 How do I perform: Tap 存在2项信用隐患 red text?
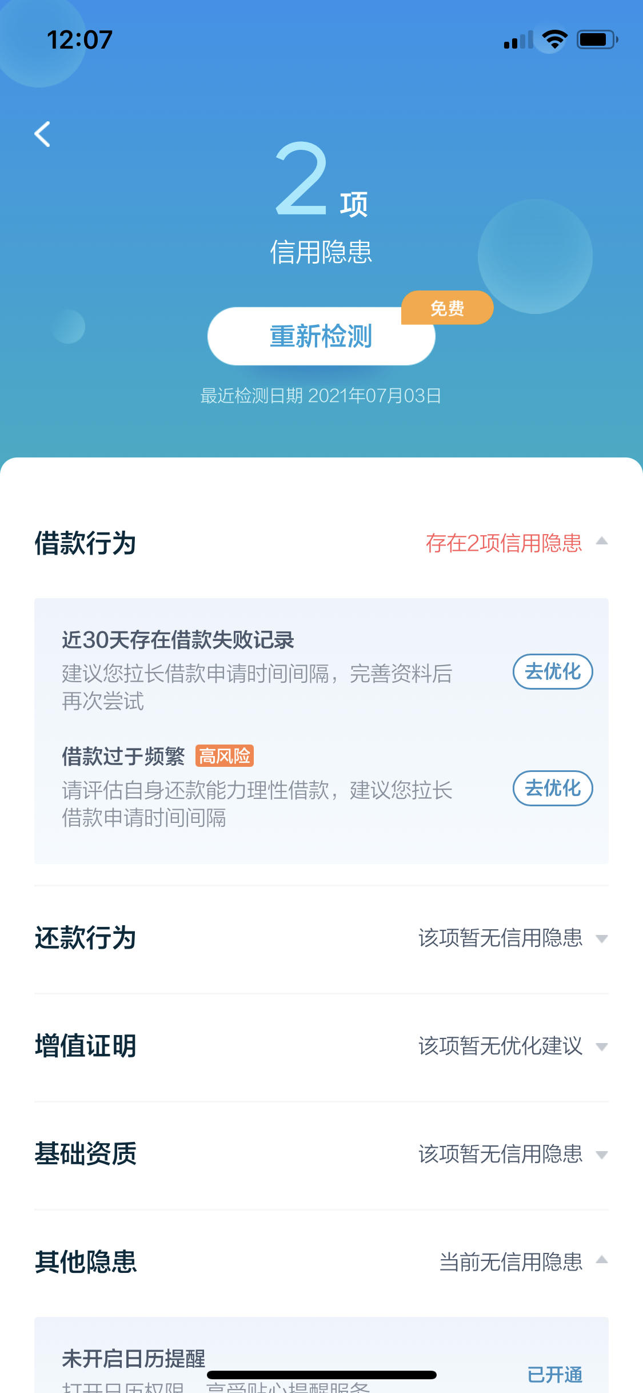pos(504,543)
